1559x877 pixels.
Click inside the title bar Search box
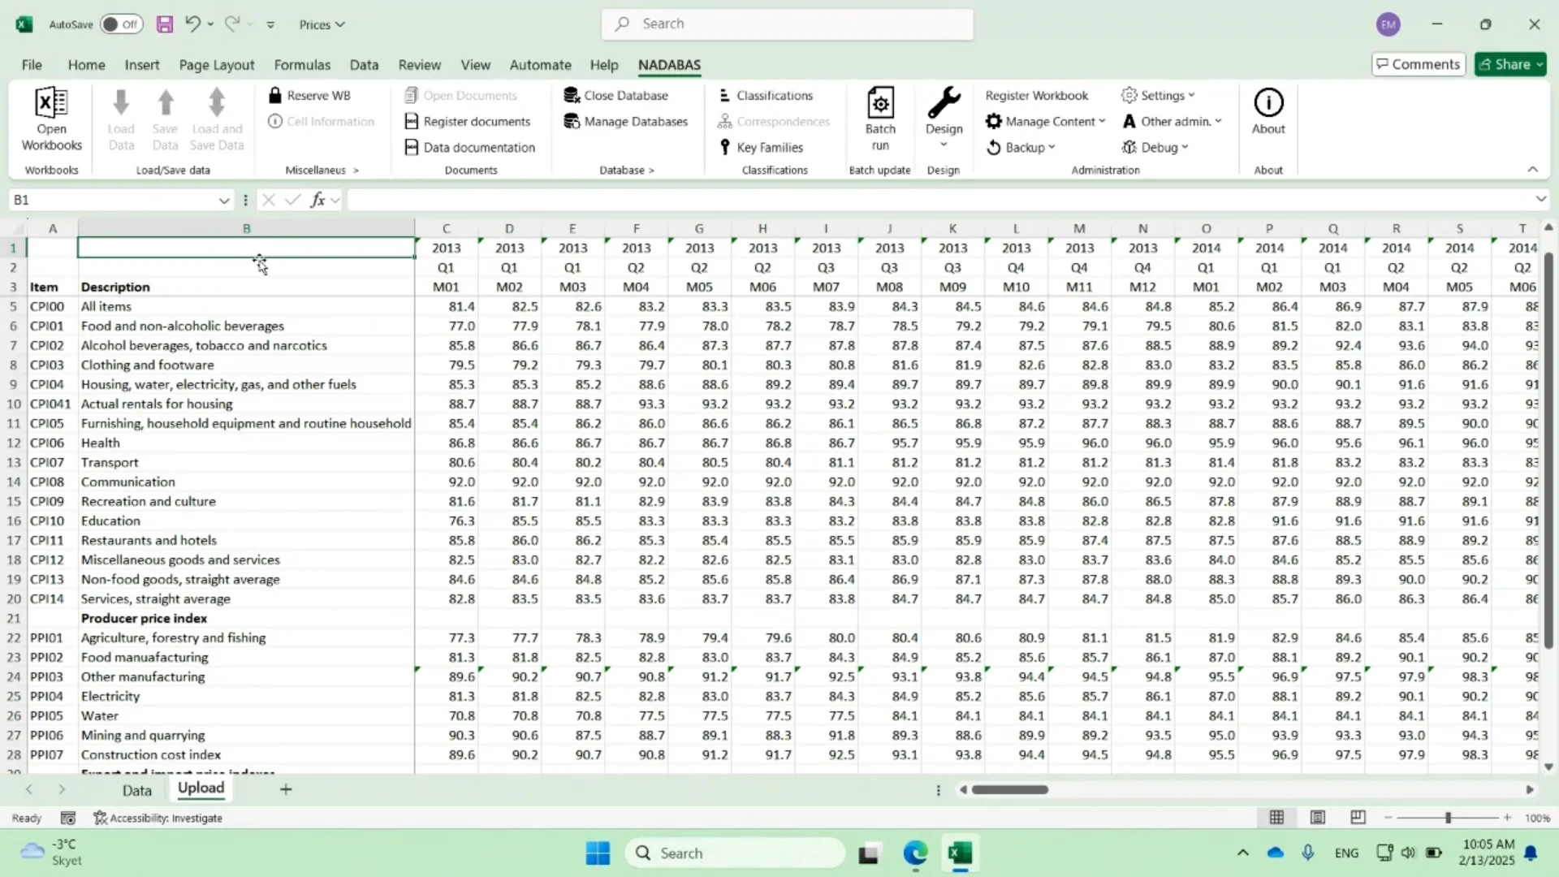788,24
